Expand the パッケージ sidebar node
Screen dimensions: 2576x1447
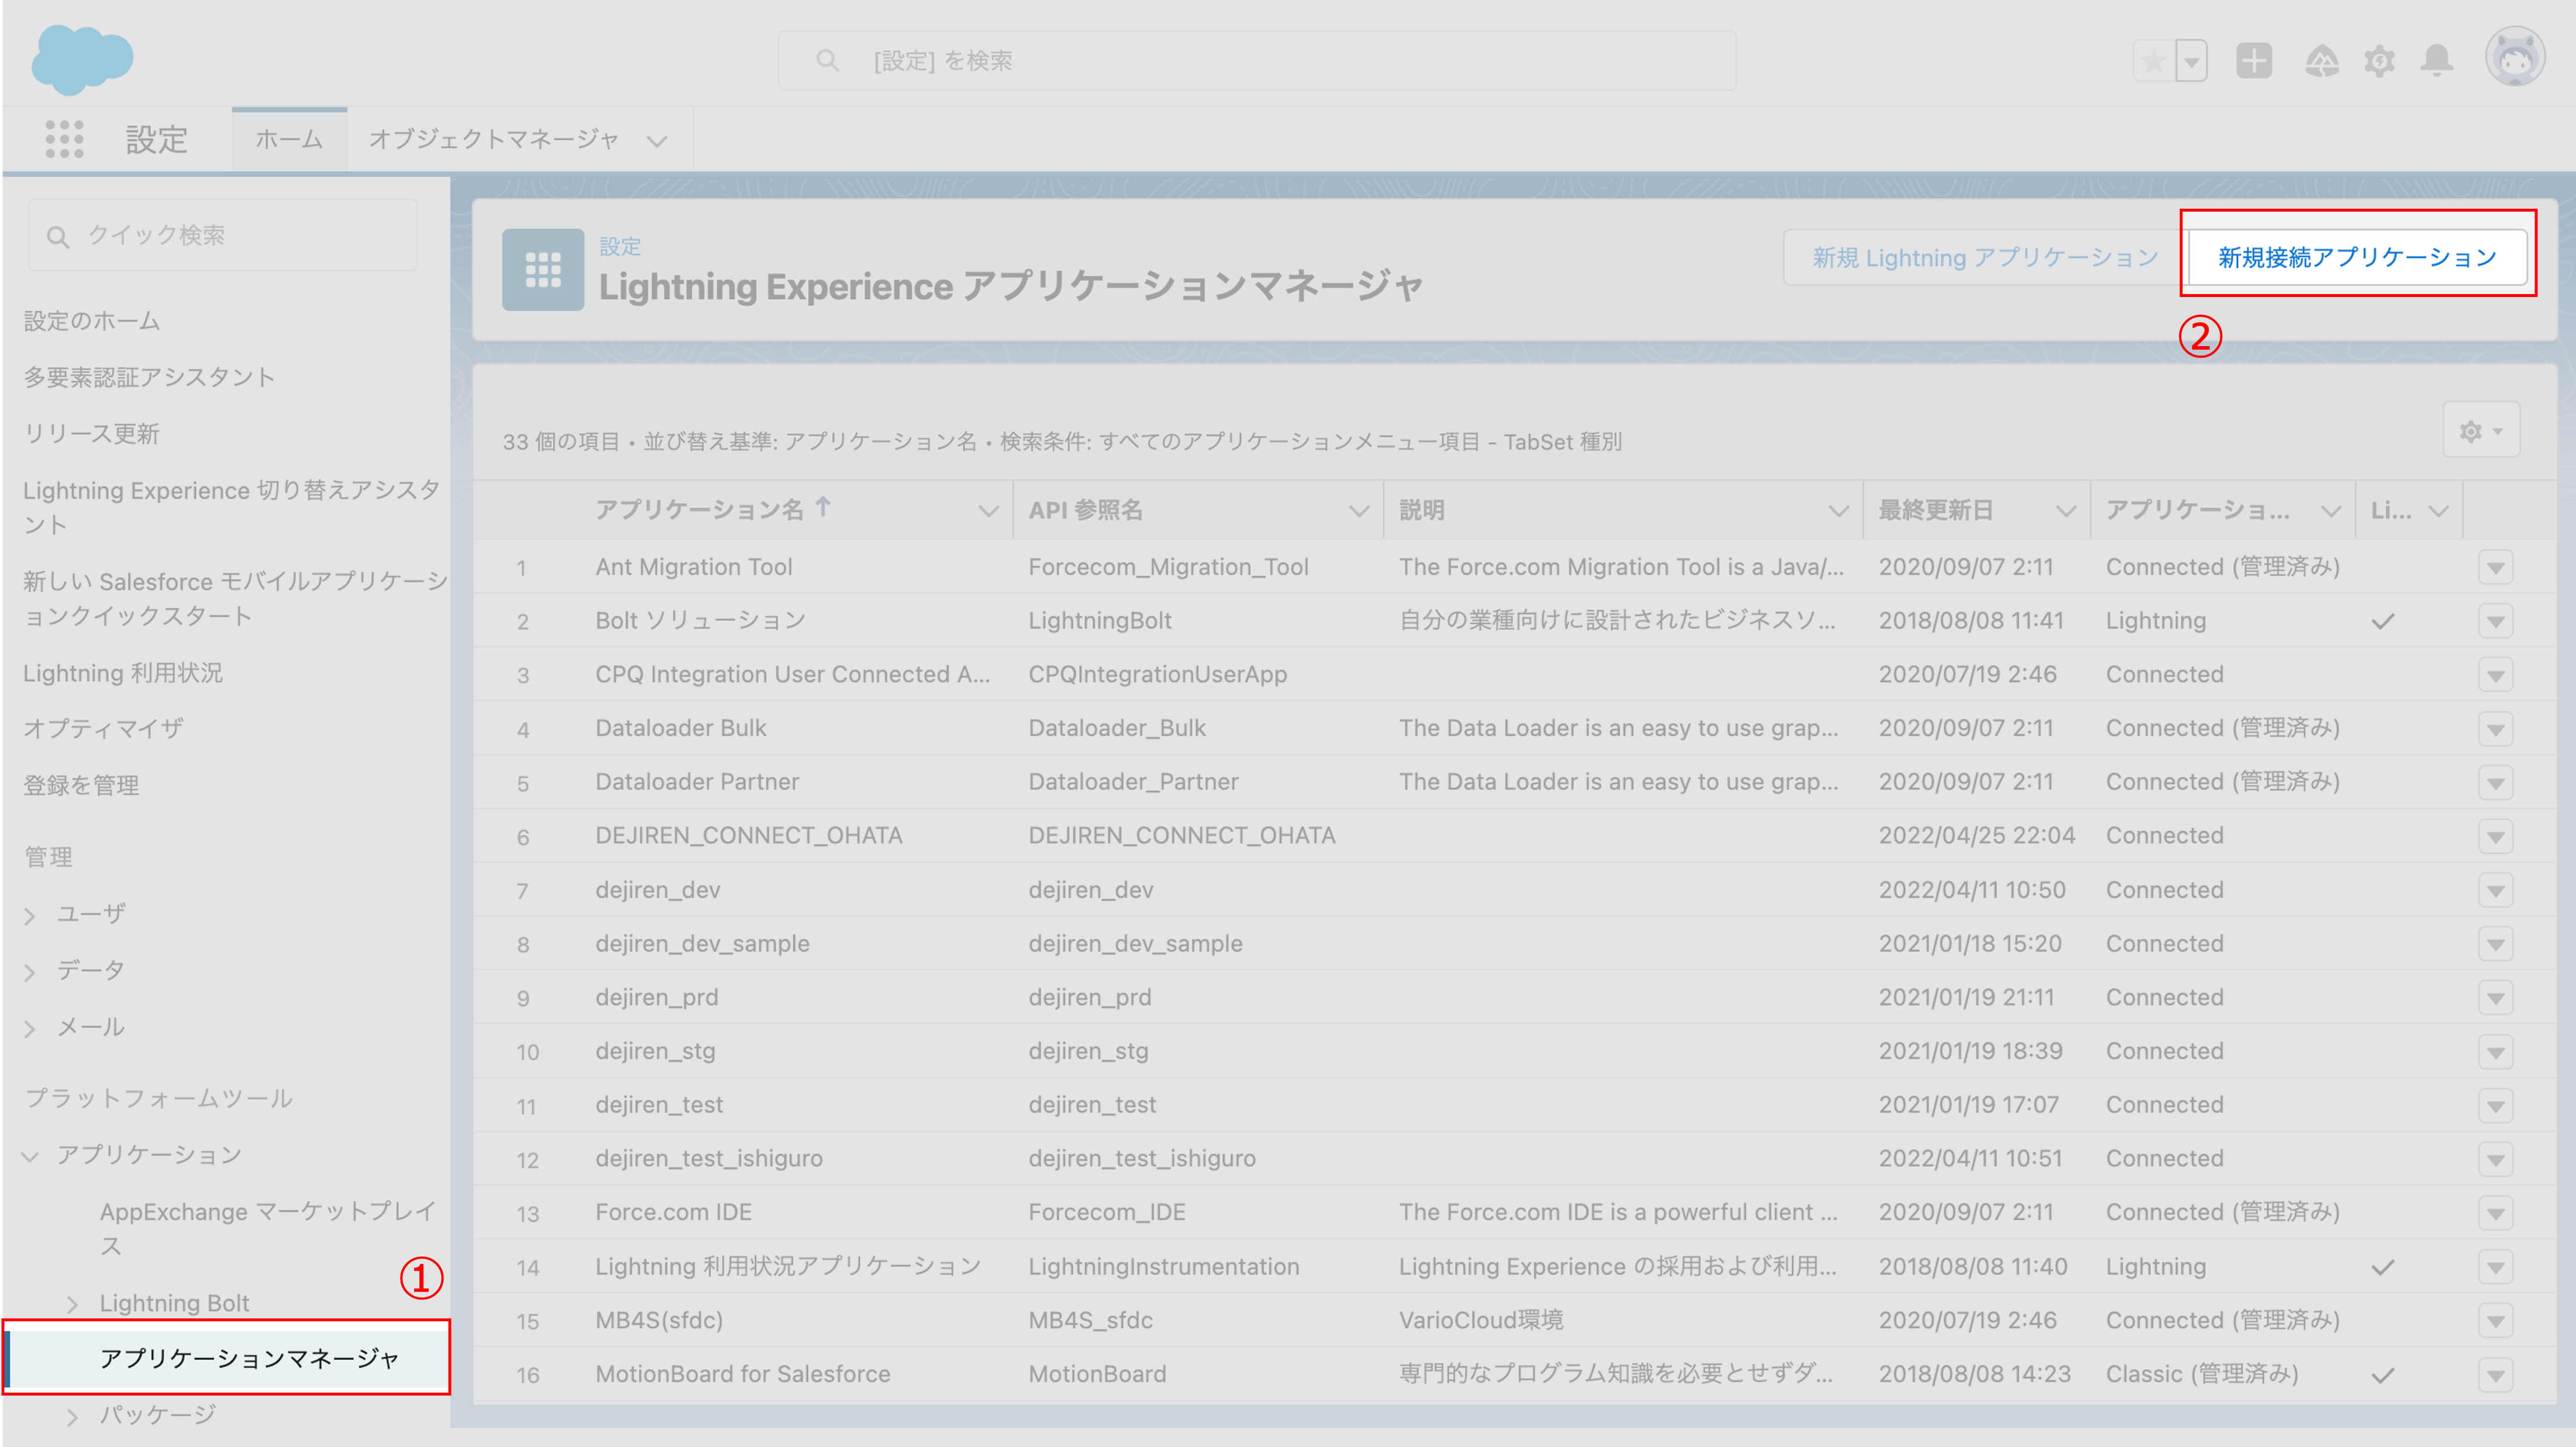[72, 1416]
